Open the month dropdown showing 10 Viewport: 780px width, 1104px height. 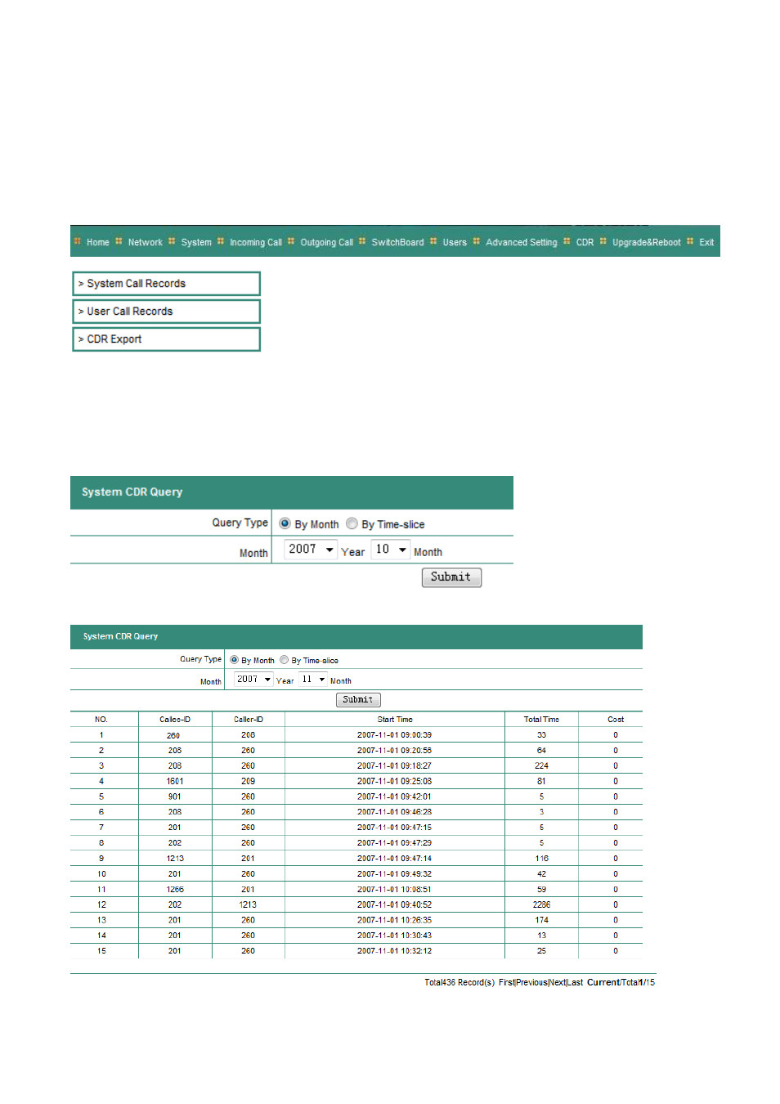pyautogui.click(x=391, y=550)
